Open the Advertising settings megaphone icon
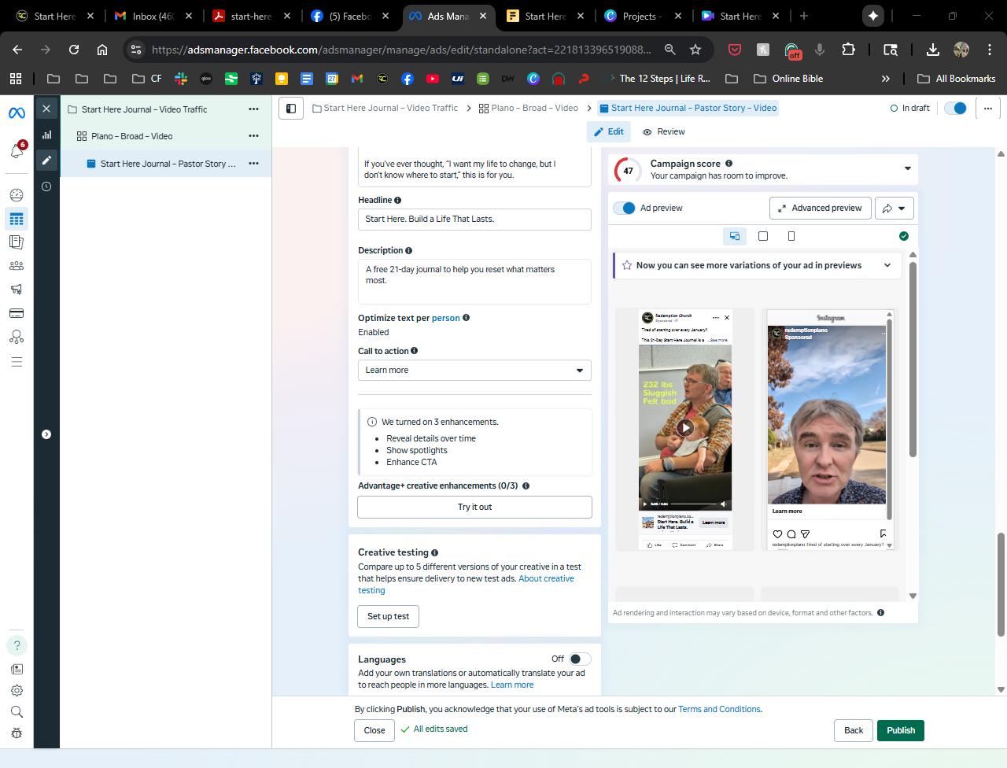 click(x=17, y=290)
